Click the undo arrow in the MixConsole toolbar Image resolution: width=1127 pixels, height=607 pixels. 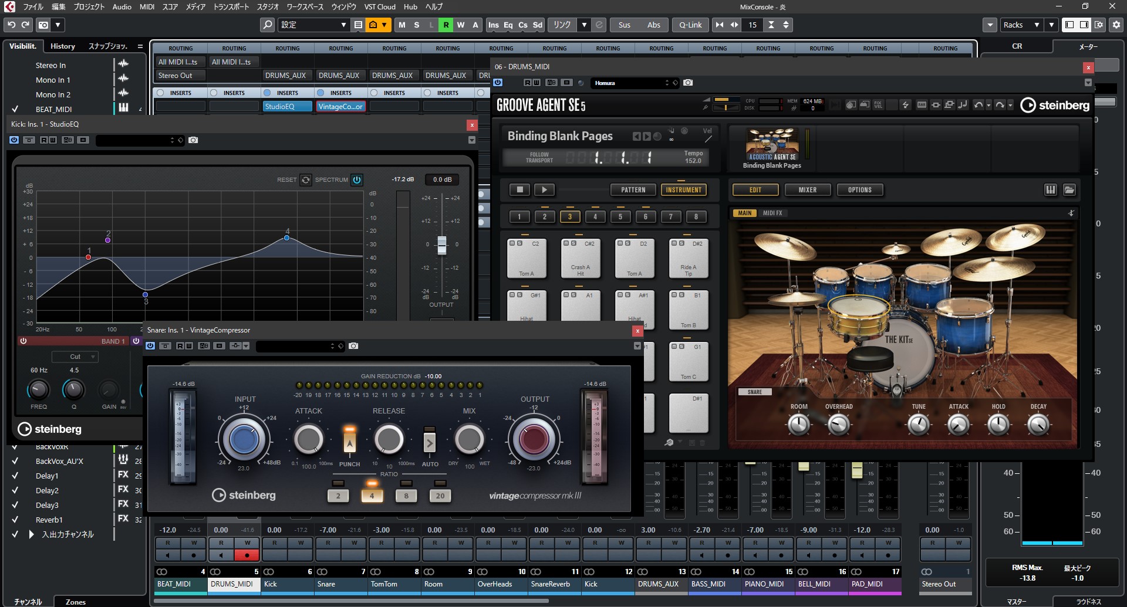[x=12, y=25]
